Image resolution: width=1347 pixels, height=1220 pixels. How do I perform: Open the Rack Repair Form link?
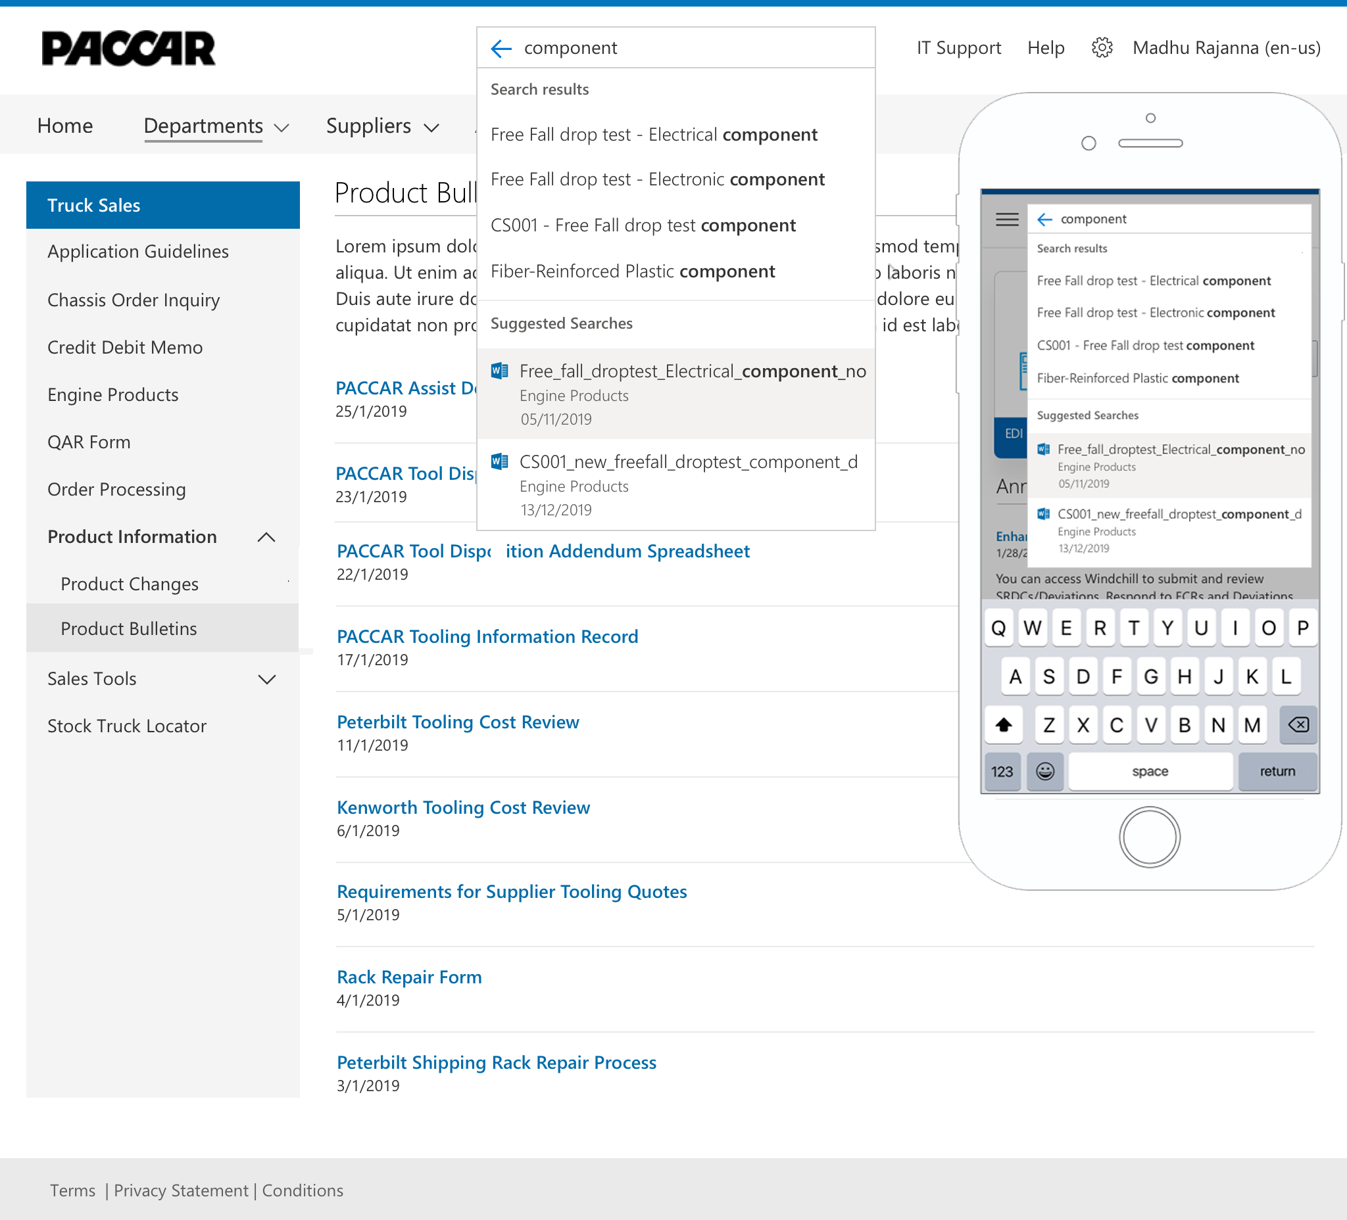pos(410,977)
